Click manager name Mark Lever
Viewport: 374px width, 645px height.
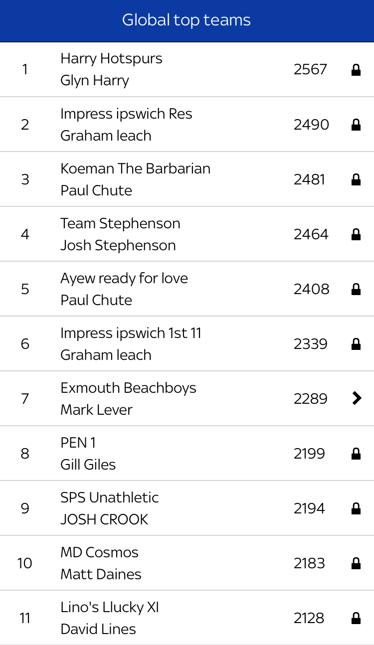pos(96,410)
